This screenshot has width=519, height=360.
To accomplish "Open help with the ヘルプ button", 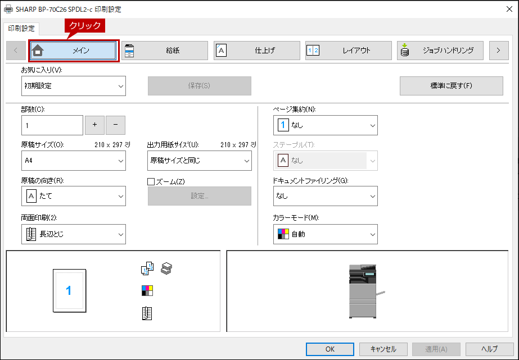I will [490, 349].
